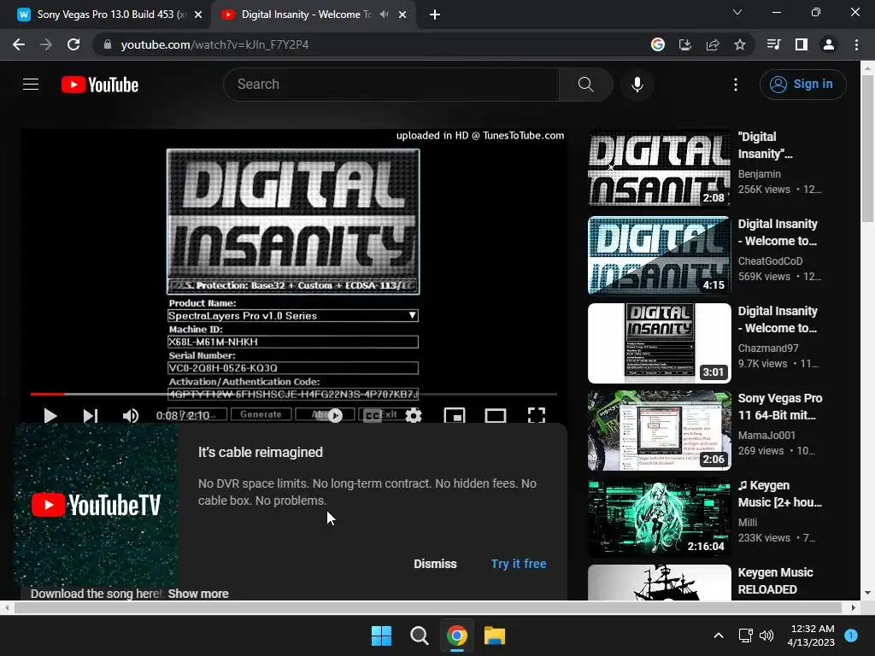The image size is (875, 656).
Task: Click the MamaJo001 channel name
Action: pyautogui.click(x=766, y=435)
